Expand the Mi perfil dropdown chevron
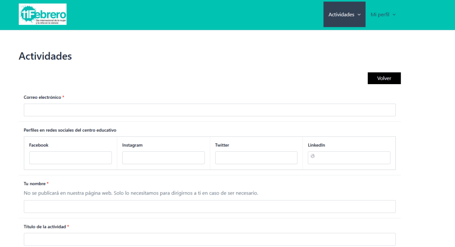Screen dimensions: 455x247 click(394, 15)
